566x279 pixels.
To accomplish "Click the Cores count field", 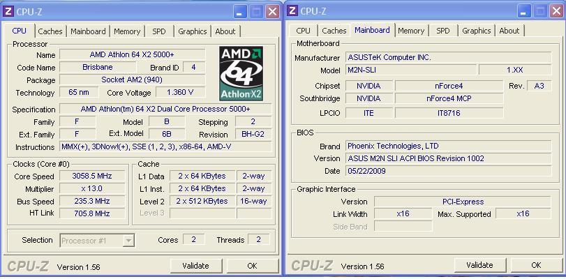I will (x=193, y=239).
